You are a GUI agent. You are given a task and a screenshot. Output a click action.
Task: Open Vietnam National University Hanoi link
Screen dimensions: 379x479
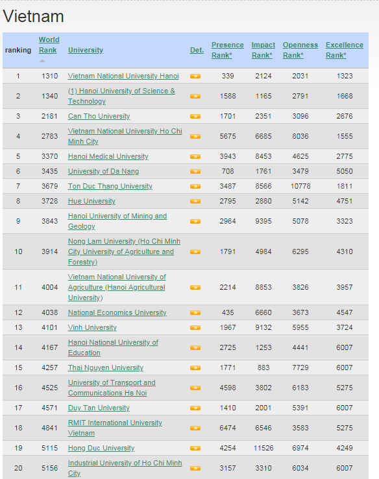[123, 76]
